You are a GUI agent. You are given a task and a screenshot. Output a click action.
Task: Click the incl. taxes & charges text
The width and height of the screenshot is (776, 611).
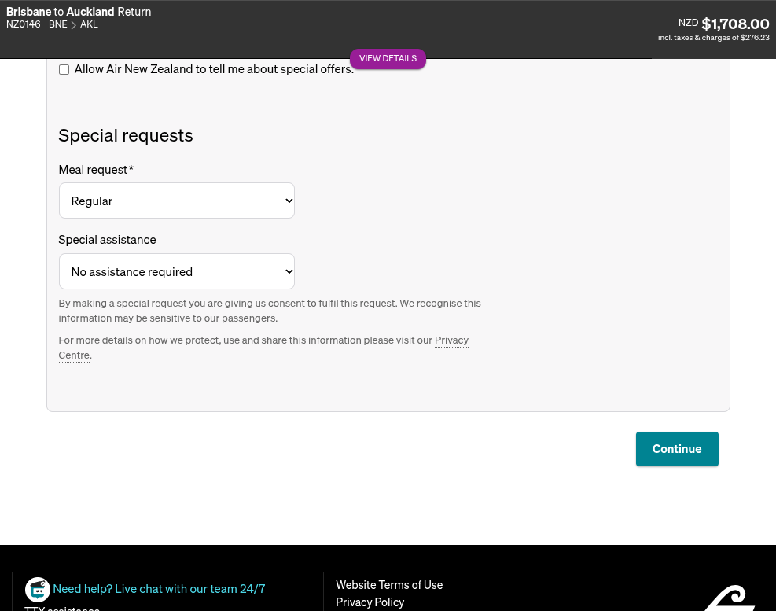pyautogui.click(x=714, y=38)
